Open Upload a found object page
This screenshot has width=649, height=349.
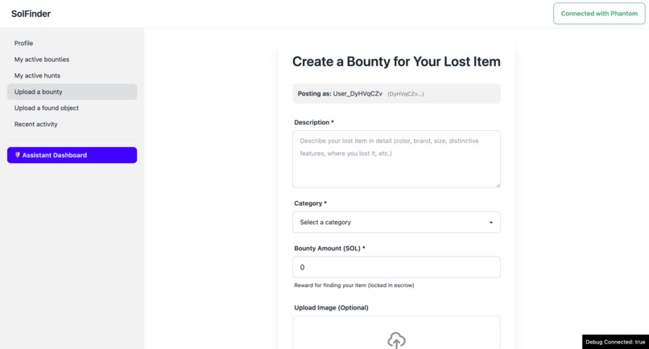(x=47, y=108)
